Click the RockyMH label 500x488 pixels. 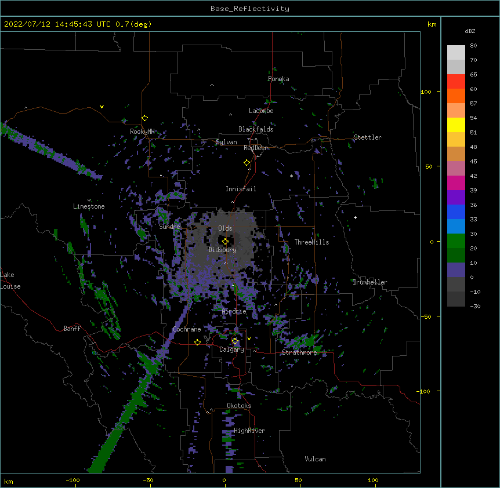click(142, 132)
